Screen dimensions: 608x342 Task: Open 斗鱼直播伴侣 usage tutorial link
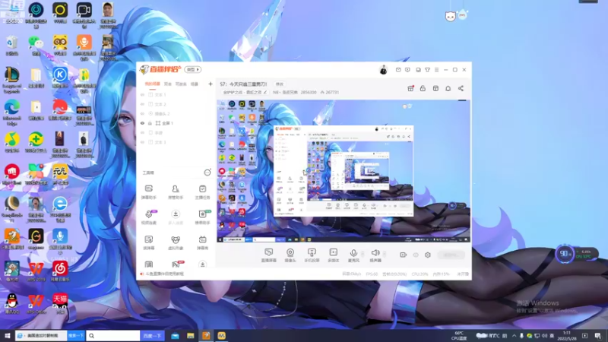[x=164, y=274]
